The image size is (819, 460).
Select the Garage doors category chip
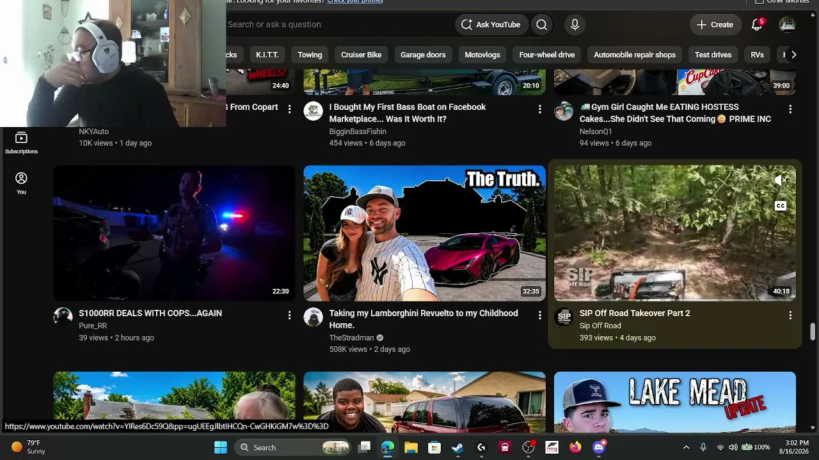tap(423, 55)
